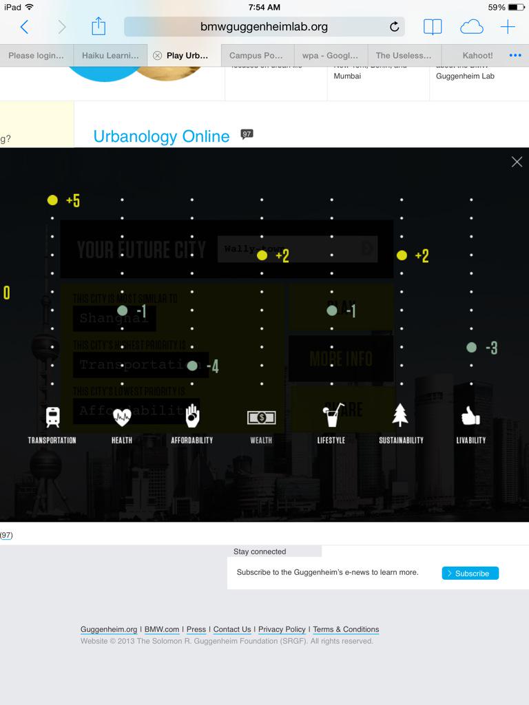
Task: Click the Wally-town city name field
Action: click(x=298, y=249)
